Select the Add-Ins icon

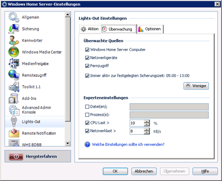click(14, 98)
